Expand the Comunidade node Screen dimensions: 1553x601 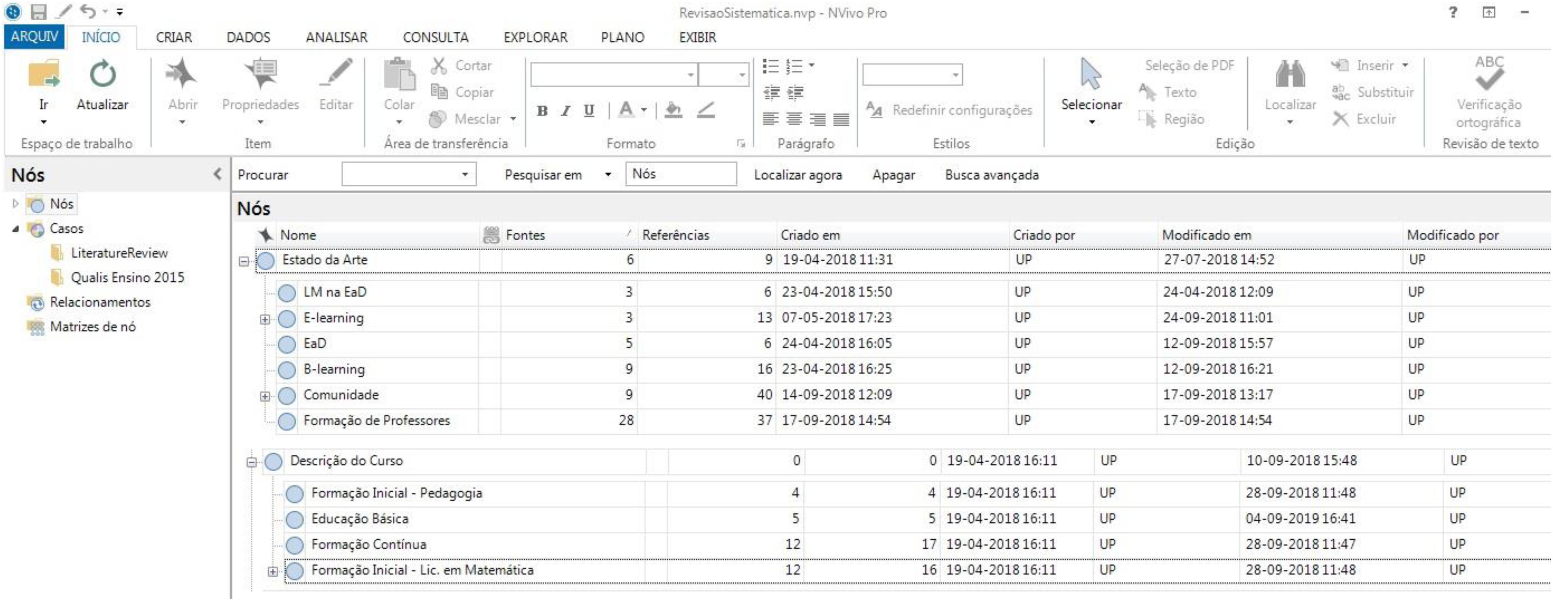265,396
